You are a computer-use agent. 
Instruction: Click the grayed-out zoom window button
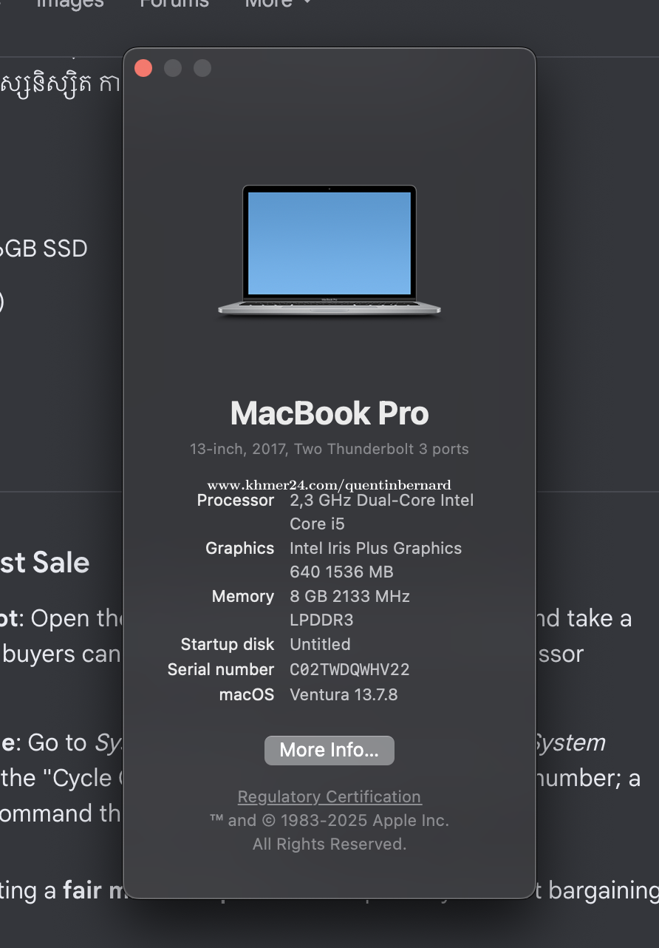pos(202,68)
